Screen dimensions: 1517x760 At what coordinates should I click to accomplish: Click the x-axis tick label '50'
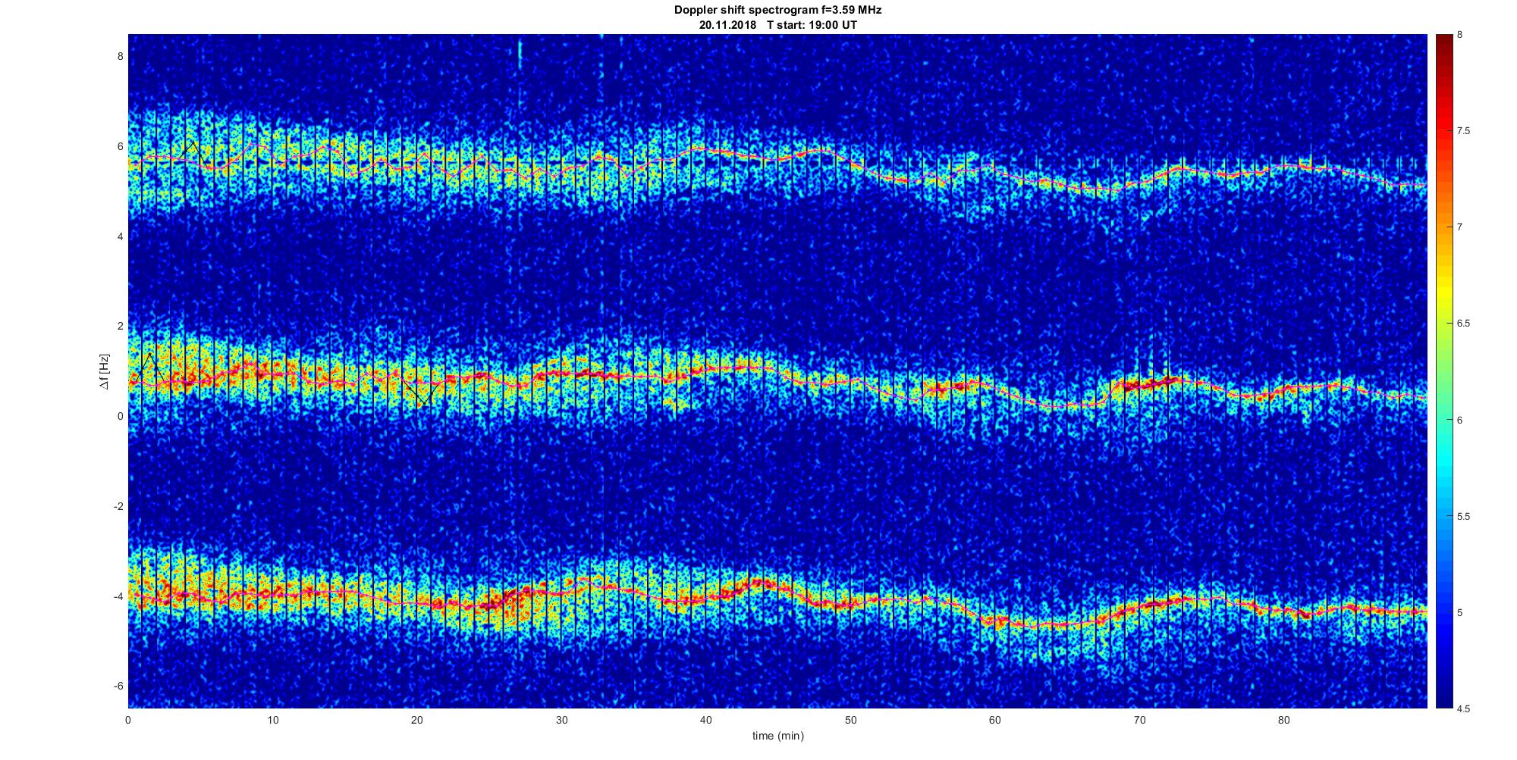(850, 720)
